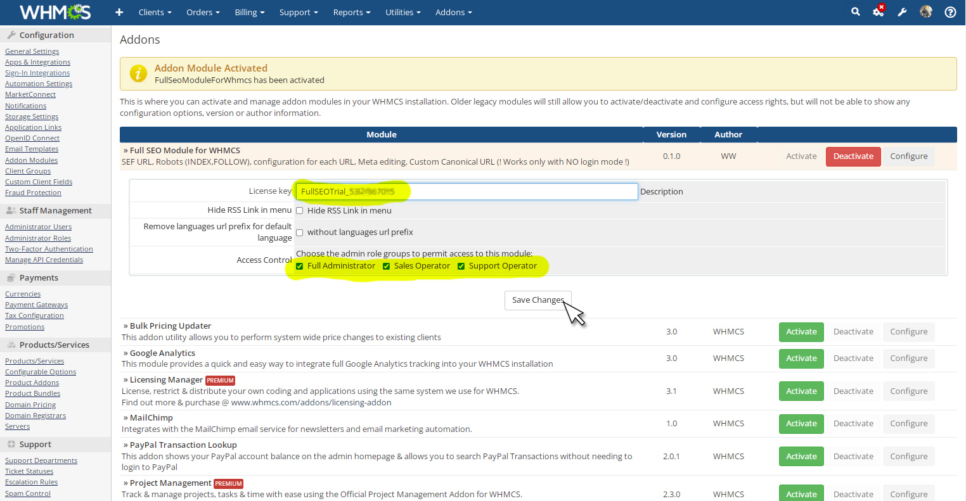Viewport: 966px width, 501px height.
Task: Uncheck Full Administrator access
Action: (x=300, y=266)
